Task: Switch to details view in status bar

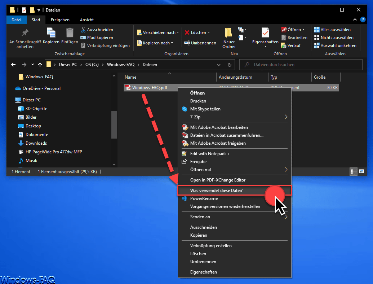Action: 353,171
